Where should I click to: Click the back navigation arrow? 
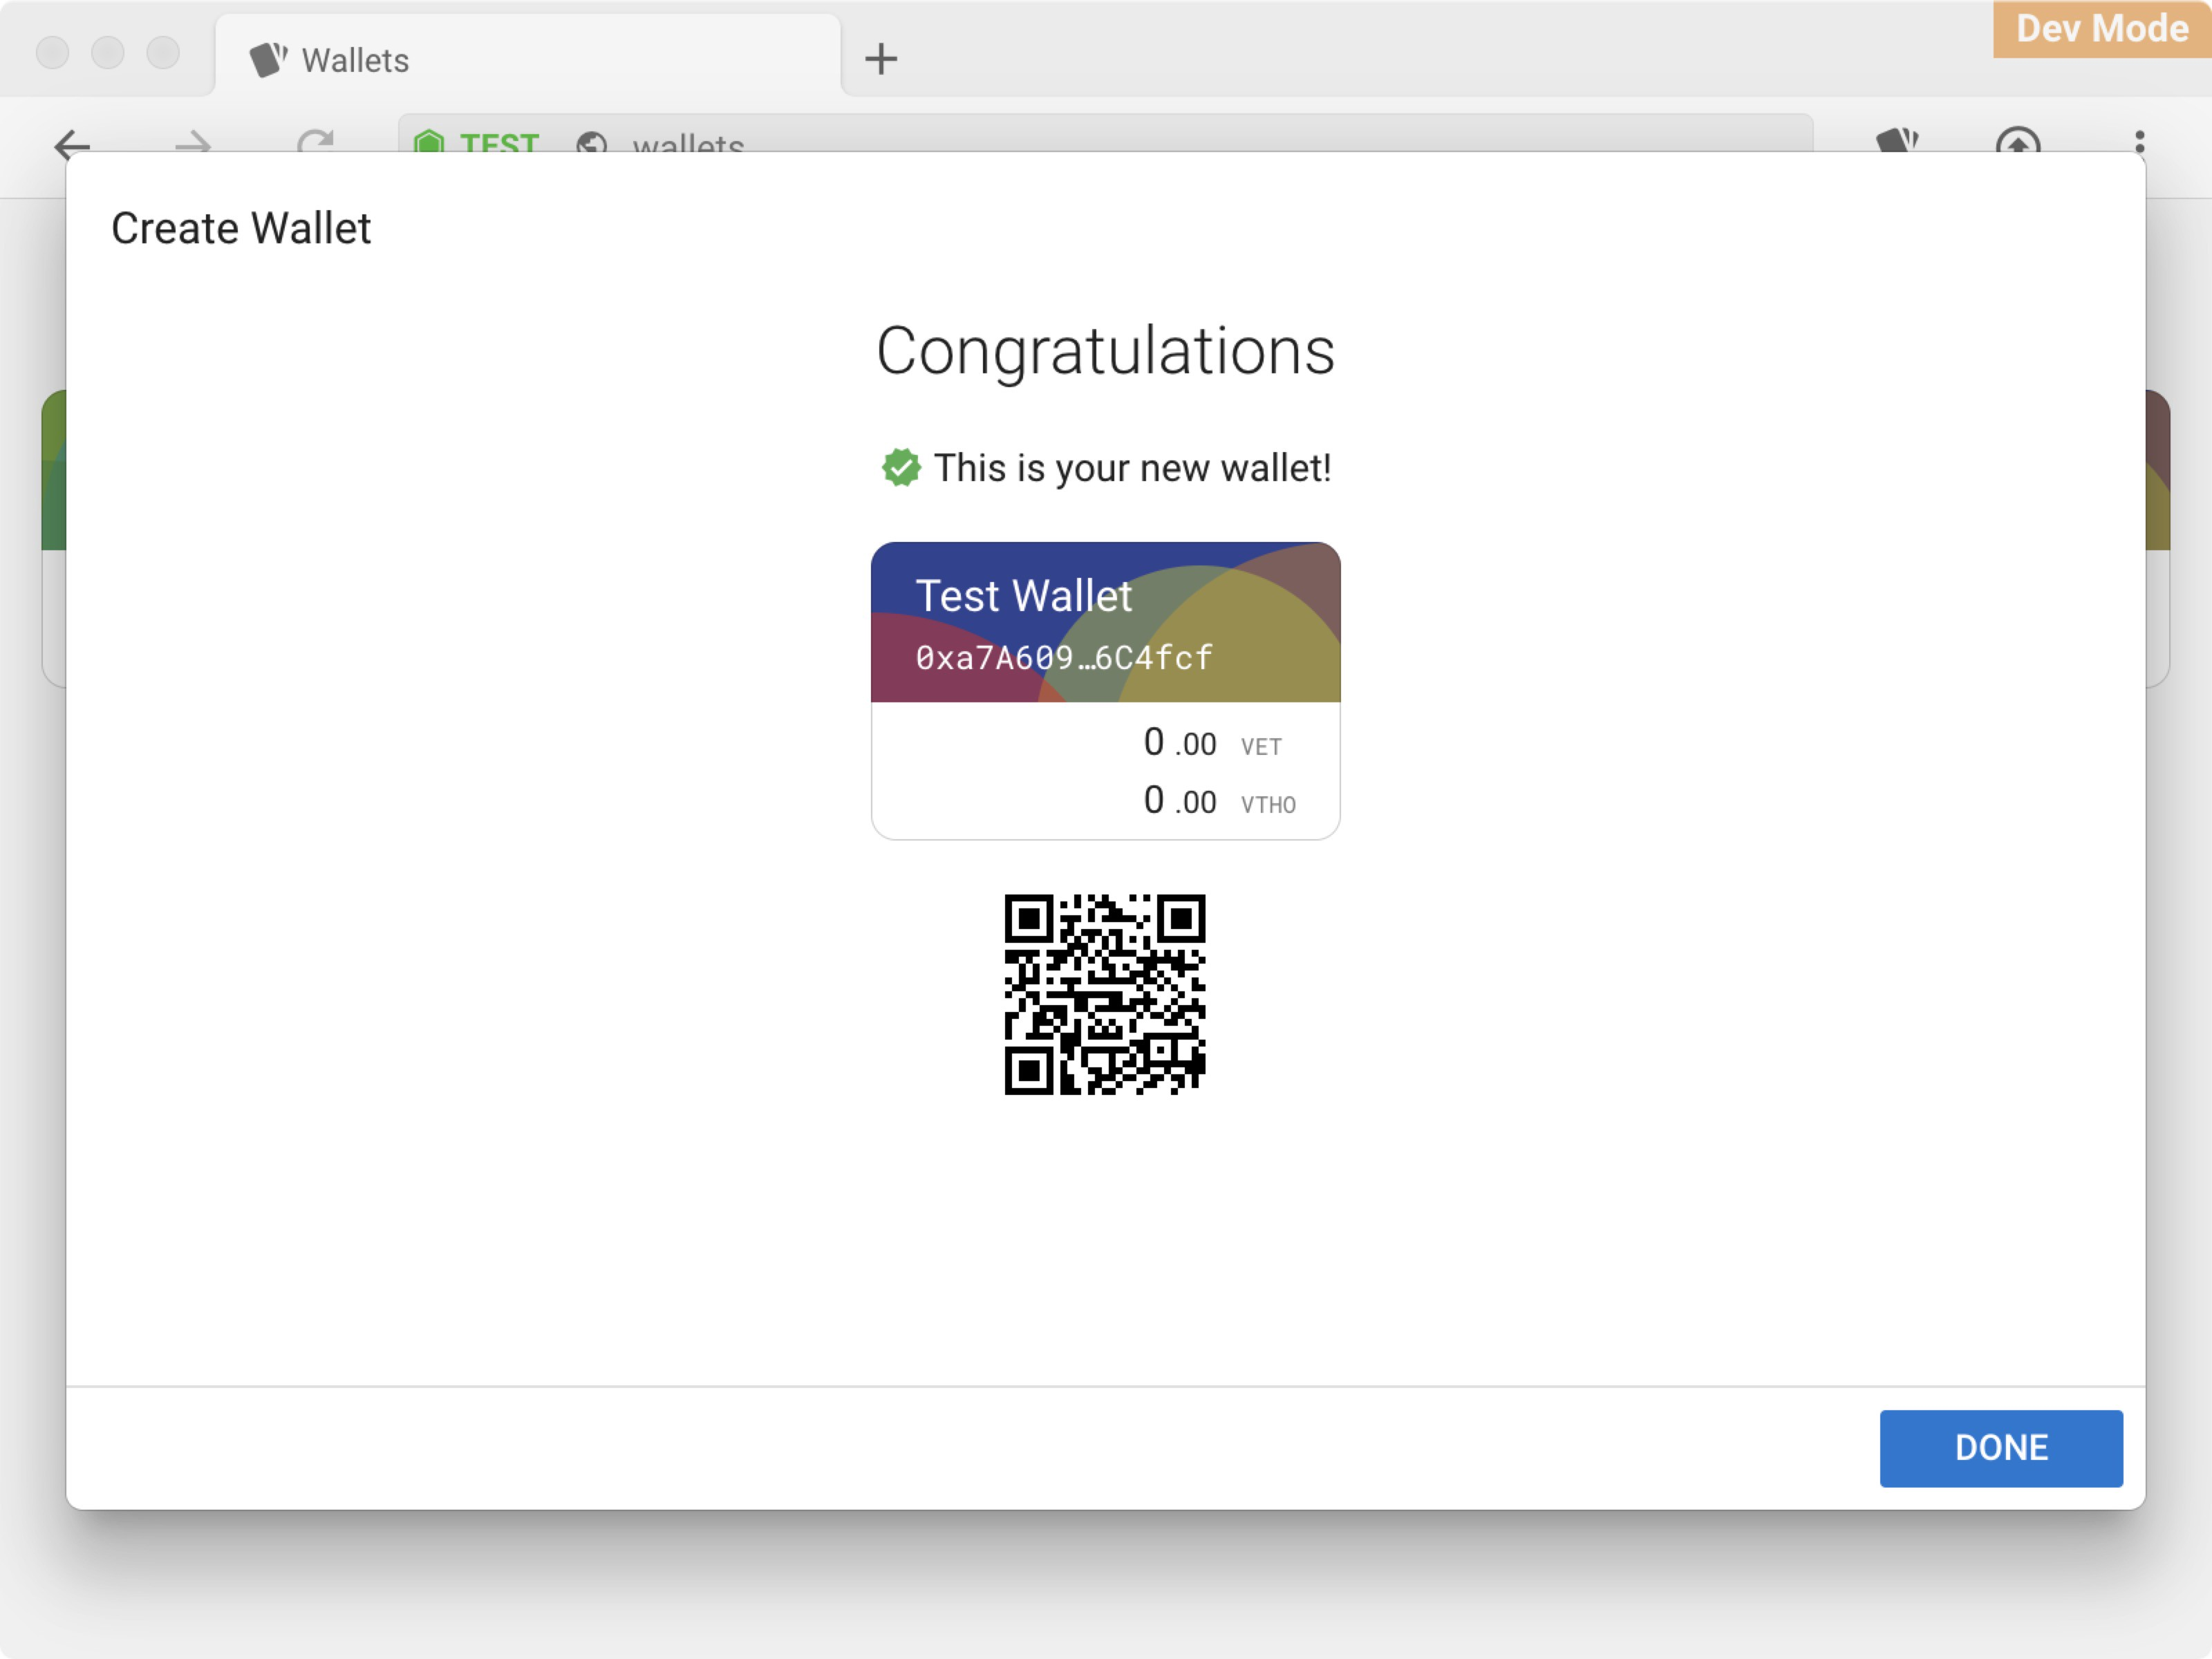(72, 143)
